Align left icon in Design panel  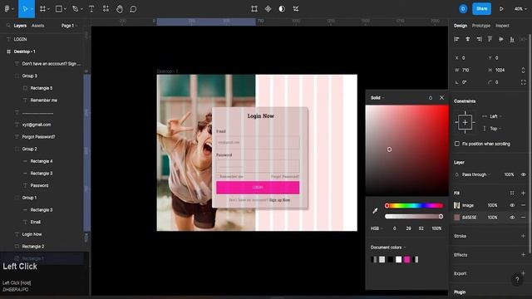456,39
